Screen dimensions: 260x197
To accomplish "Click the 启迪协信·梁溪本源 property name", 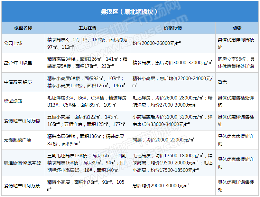I will pyautogui.click(x=23, y=163).
